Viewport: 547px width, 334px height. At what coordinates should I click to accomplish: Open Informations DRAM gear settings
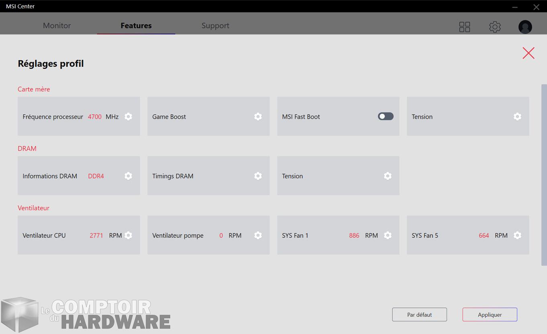128,176
